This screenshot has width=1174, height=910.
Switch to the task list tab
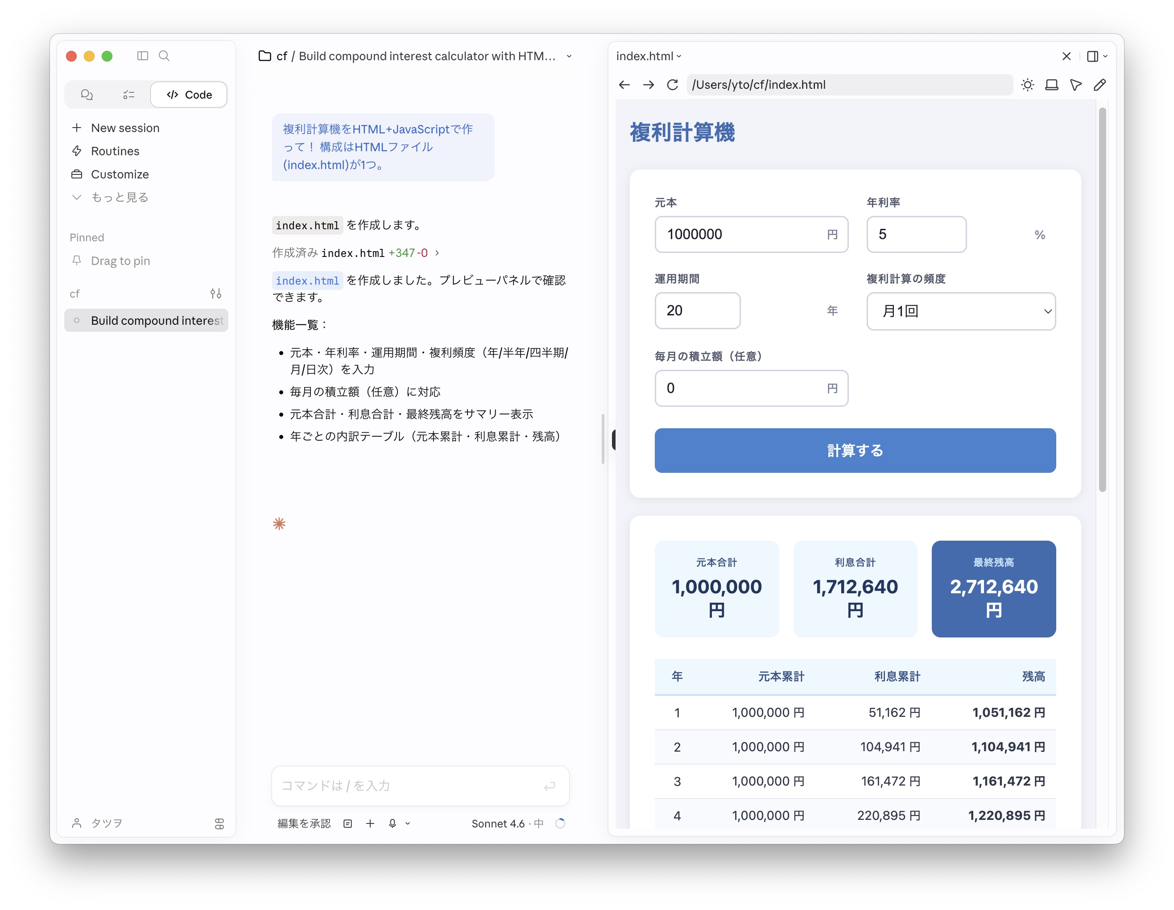pyautogui.click(x=129, y=95)
